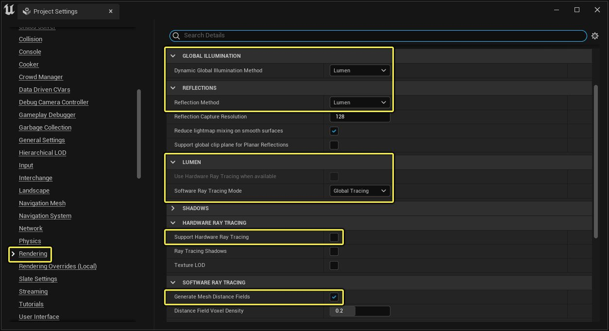The image size is (609, 331).
Task: Enable Support Hardware Ray Tracing checkbox
Action: pyautogui.click(x=334, y=237)
